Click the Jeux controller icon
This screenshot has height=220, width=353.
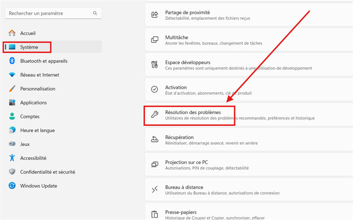(x=12, y=144)
